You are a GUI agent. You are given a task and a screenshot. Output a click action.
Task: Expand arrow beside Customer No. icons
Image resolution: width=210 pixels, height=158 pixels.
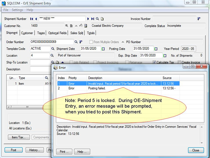pyautogui.click(x=76, y=26)
